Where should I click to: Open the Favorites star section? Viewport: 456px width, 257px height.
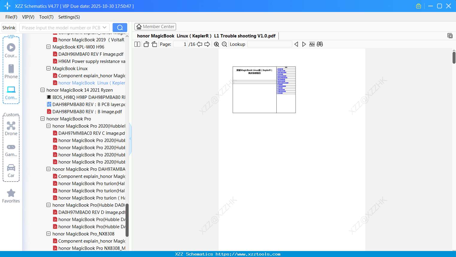pyautogui.click(x=11, y=196)
